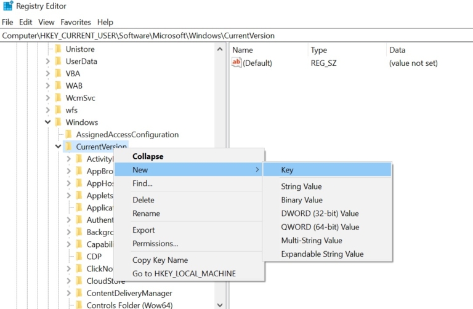Select the Unistore key label

80,49
